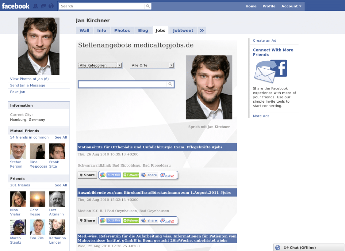The image size is (345, 251).
Task: Open Profile in top bar
Action: (269, 6)
